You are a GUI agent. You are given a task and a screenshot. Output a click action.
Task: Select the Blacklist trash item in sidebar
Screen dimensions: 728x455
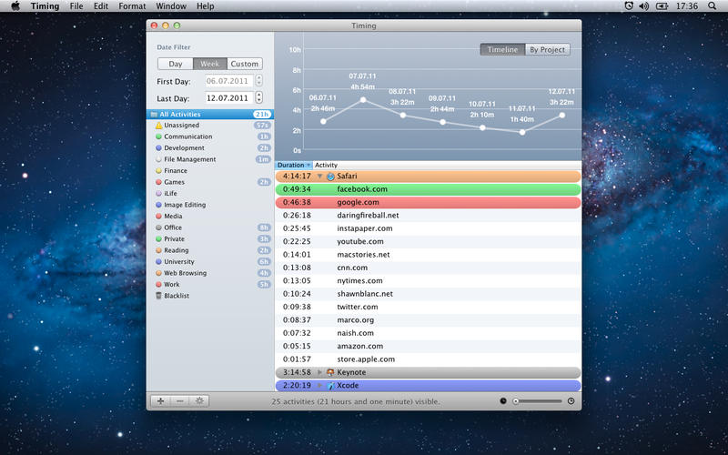tap(159, 296)
